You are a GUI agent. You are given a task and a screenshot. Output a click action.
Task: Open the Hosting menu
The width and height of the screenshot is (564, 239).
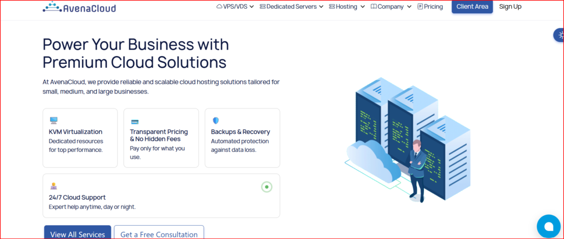347,7
